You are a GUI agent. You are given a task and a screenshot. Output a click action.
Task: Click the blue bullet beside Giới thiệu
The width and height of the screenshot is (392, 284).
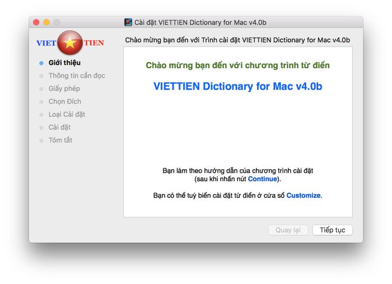point(41,63)
